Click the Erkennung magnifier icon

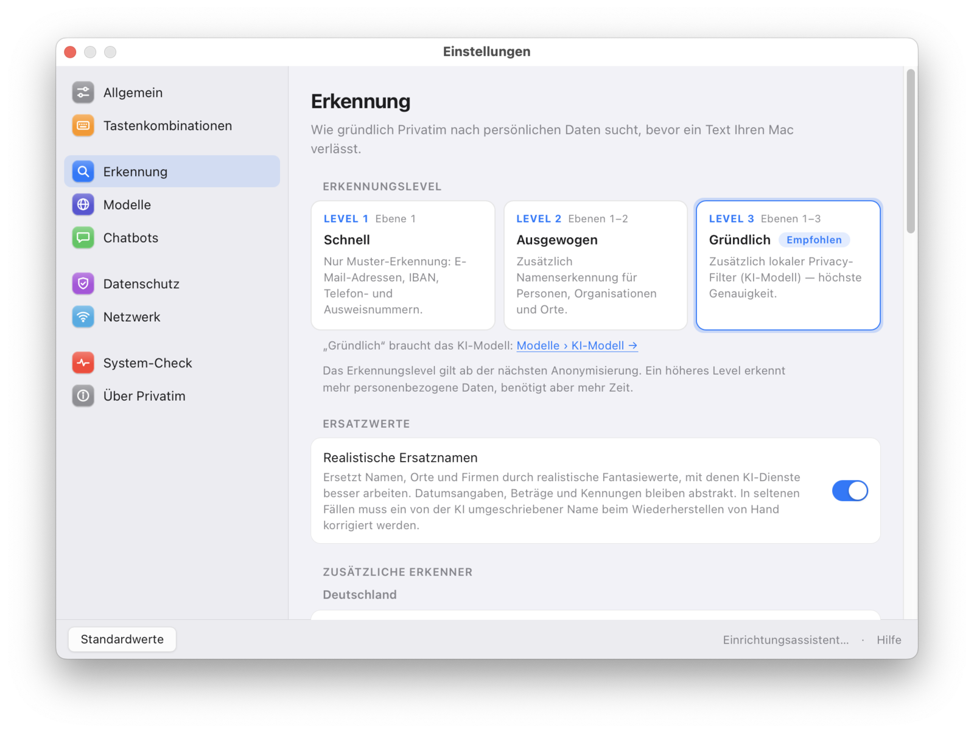83,172
